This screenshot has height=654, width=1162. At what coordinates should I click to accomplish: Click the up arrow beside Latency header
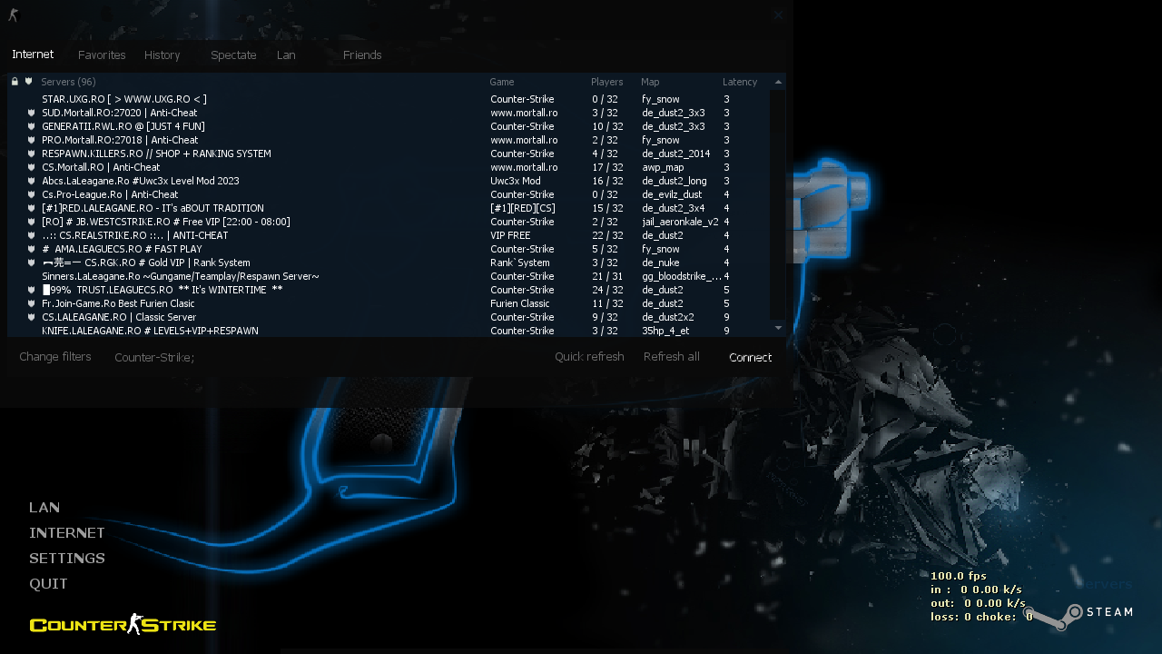778,82
